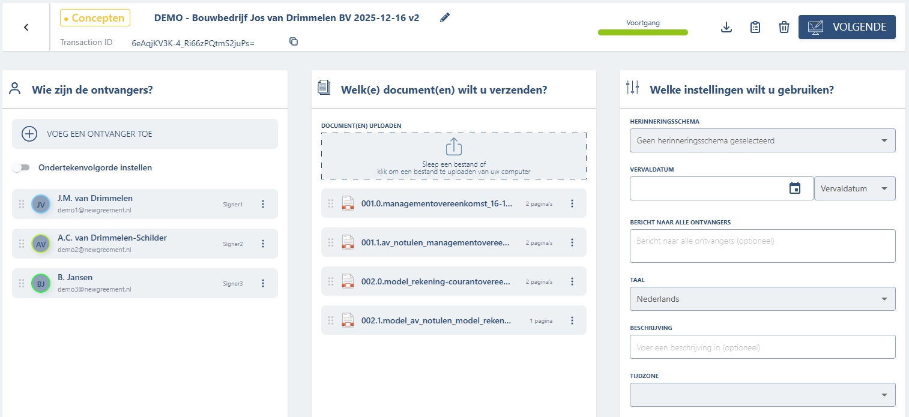This screenshot has height=417, width=909.
Task: Expand the Tijdzone dropdown
Action: click(763, 395)
